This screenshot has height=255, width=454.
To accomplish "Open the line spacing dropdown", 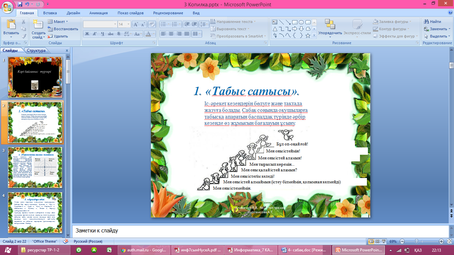I will 204,24.
